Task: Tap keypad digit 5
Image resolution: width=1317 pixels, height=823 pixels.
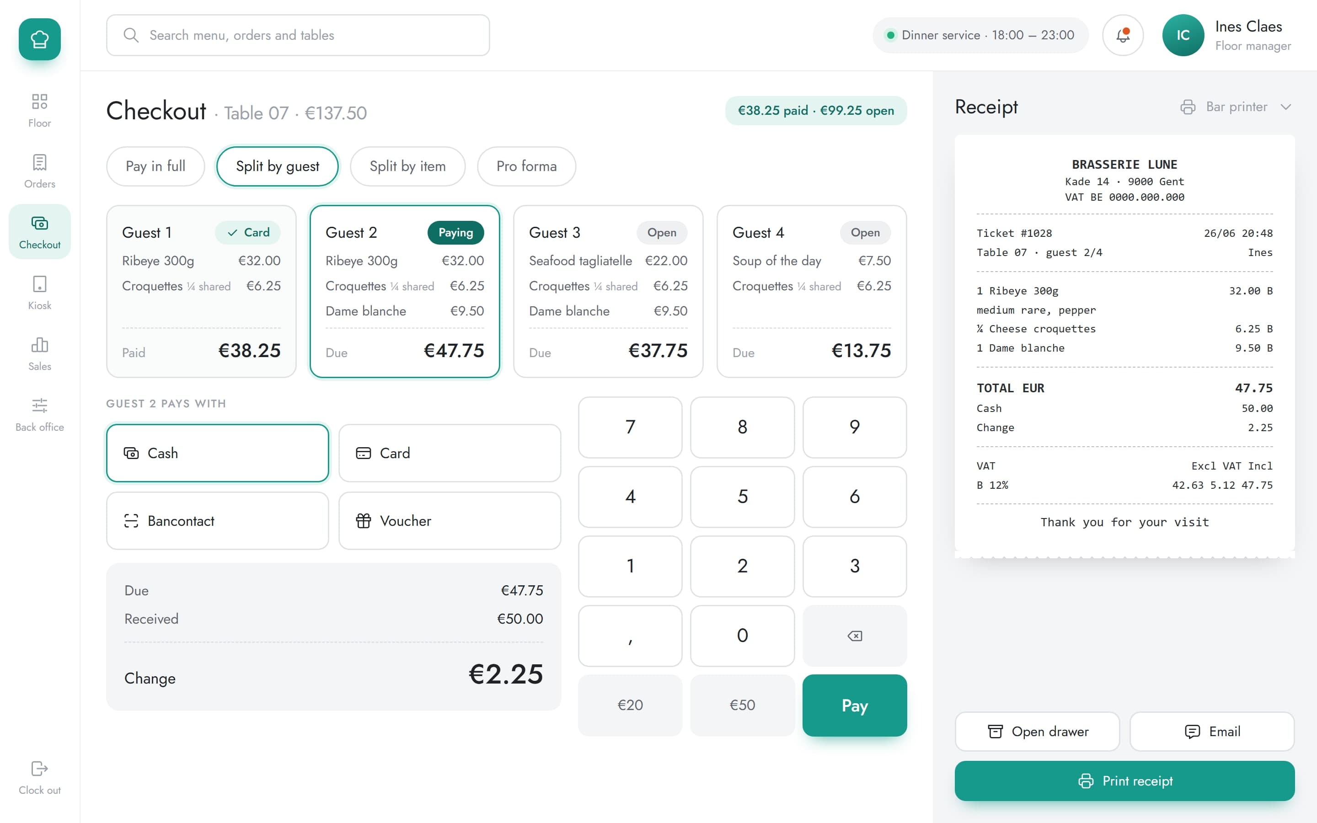Action: point(742,497)
